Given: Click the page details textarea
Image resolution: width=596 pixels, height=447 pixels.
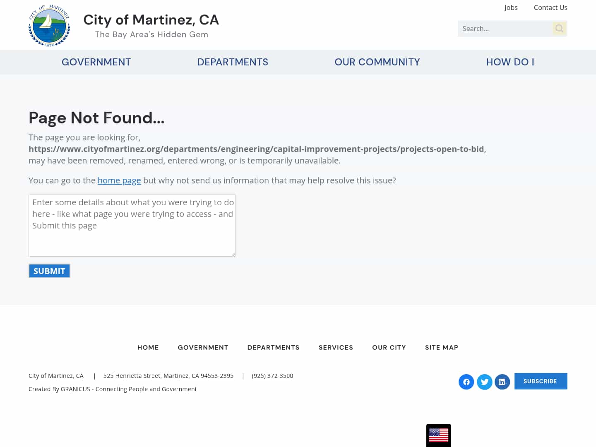Looking at the screenshot, I should coord(132,226).
